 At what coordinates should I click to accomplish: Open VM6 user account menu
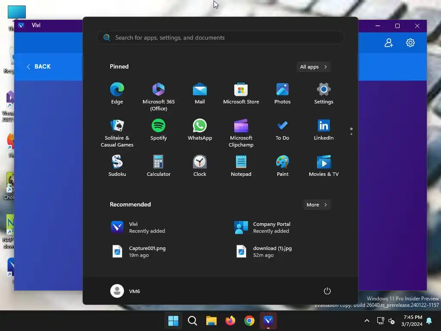click(125, 291)
